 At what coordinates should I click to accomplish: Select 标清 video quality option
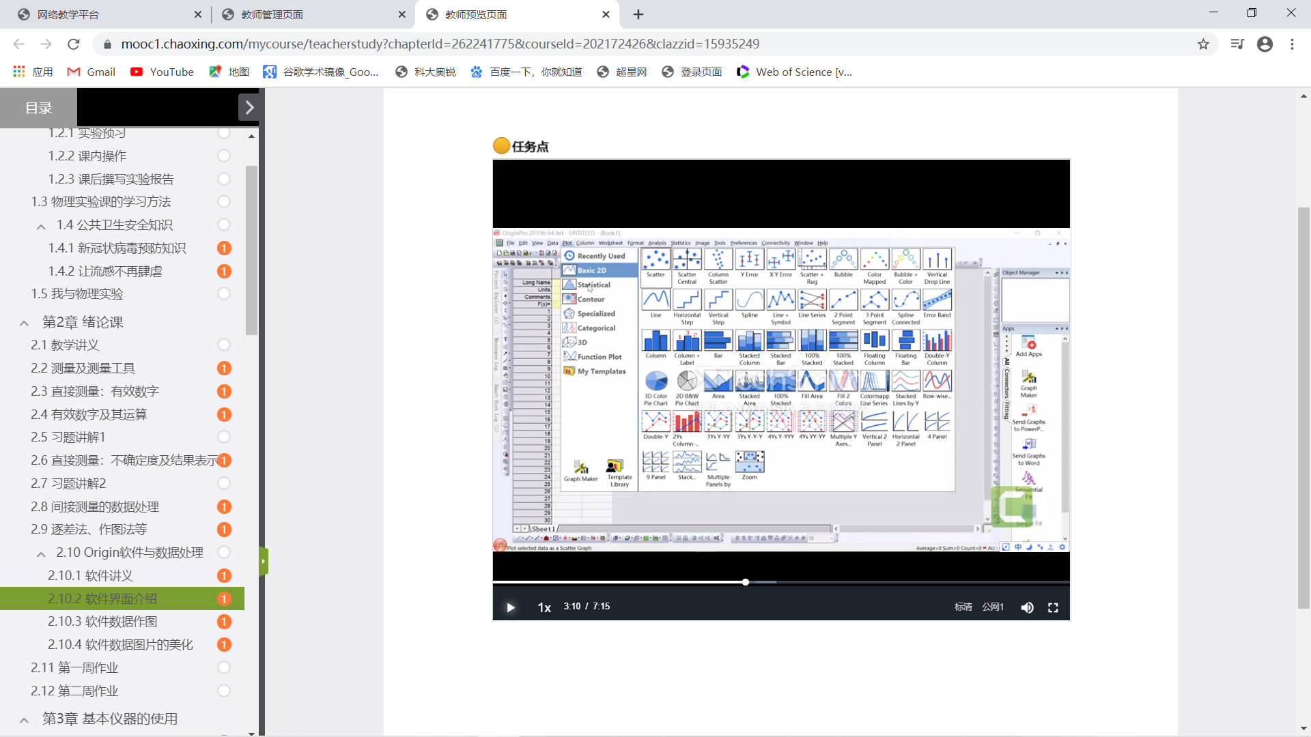click(963, 607)
